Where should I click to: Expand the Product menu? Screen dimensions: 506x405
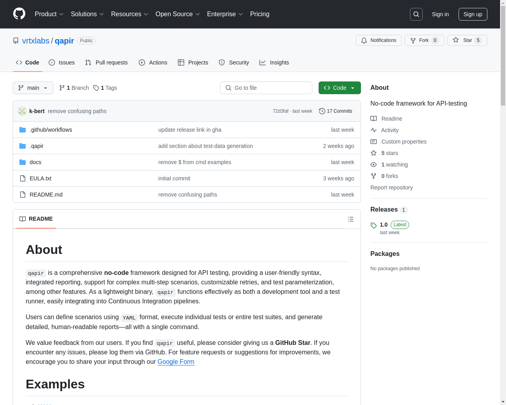point(49,14)
